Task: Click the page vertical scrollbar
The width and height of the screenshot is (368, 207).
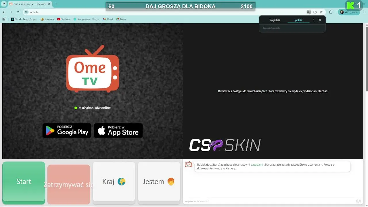Action: pos(367,60)
